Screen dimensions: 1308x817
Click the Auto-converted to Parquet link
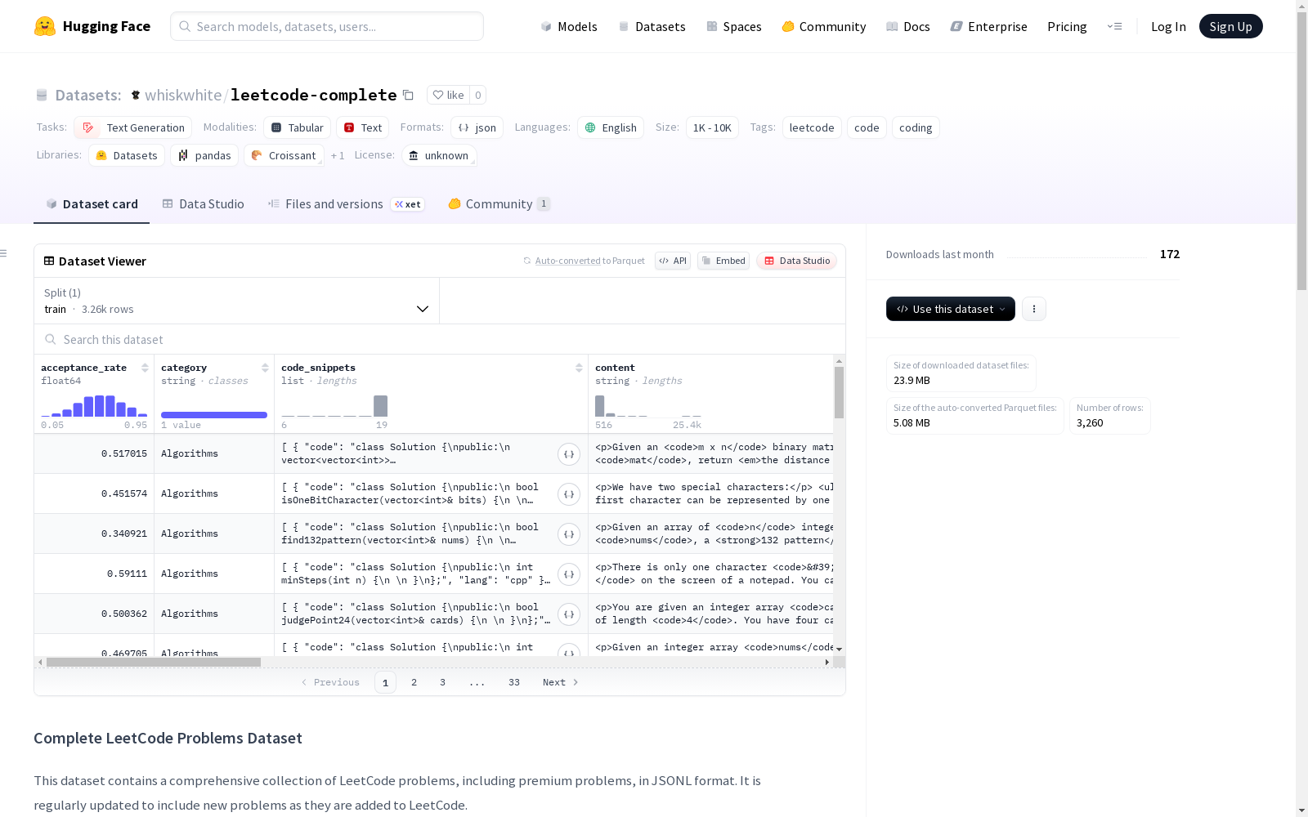tap(589, 261)
